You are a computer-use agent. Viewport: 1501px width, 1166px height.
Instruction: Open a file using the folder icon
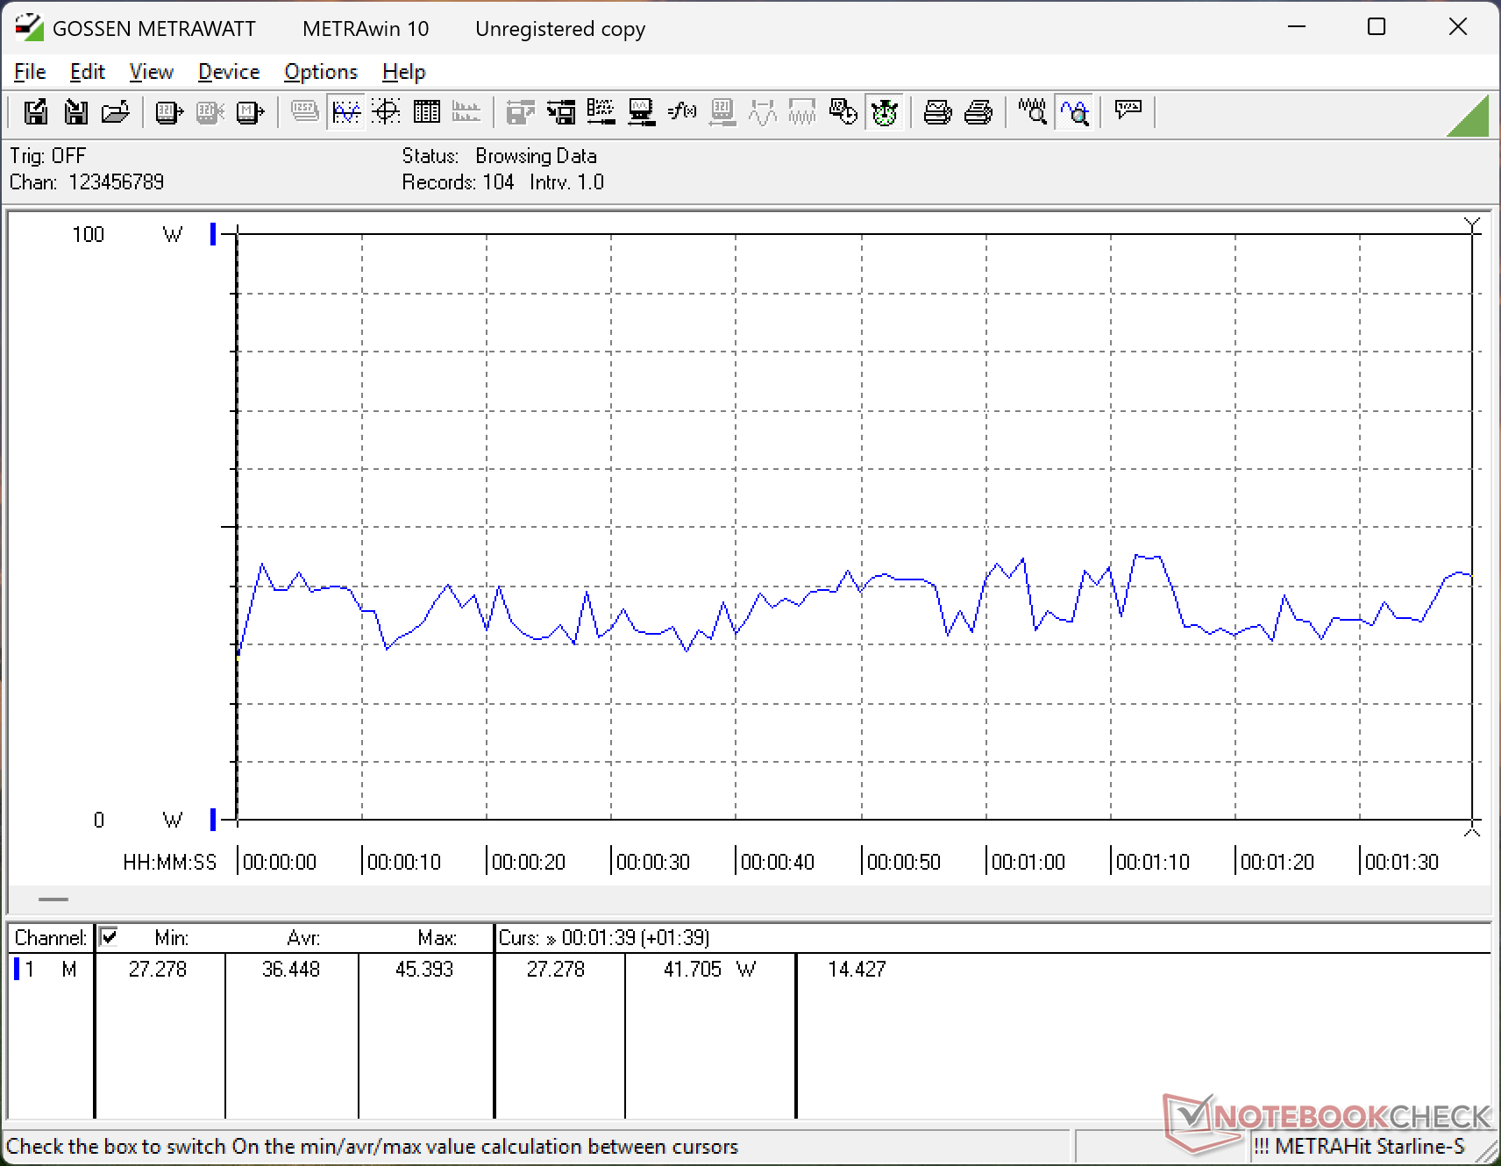click(x=116, y=112)
